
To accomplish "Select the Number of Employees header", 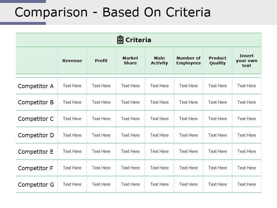I will click(188, 61).
